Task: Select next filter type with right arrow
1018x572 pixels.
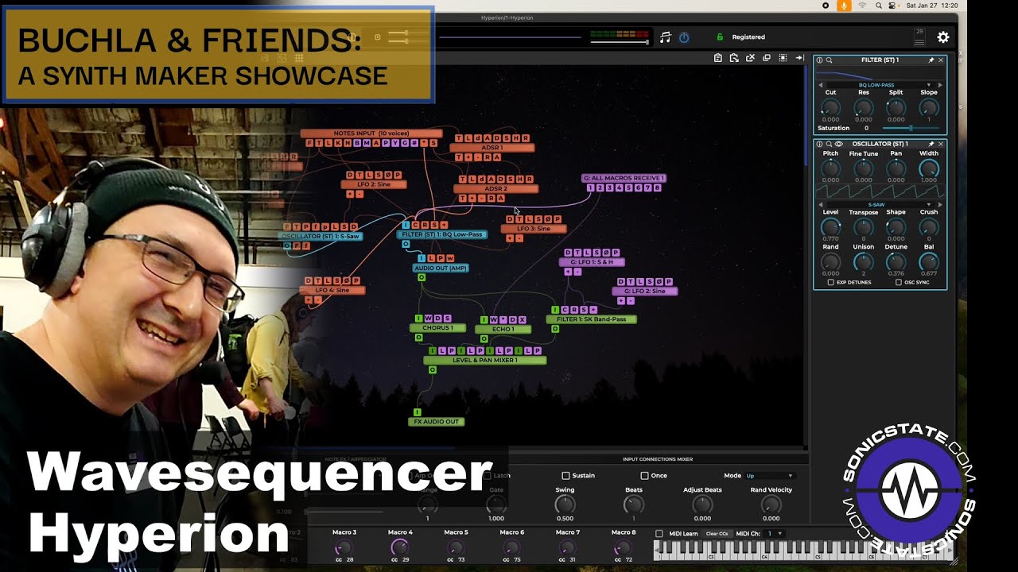Action: (939, 85)
